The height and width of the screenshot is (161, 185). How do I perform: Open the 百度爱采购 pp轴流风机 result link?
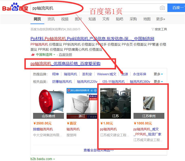pyautogui.click(x=65, y=64)
